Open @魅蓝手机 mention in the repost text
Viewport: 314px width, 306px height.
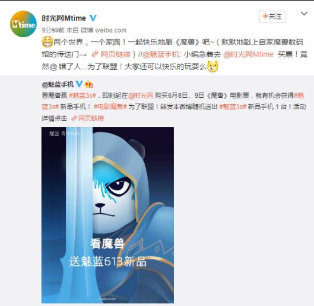[x=161, y=54]
